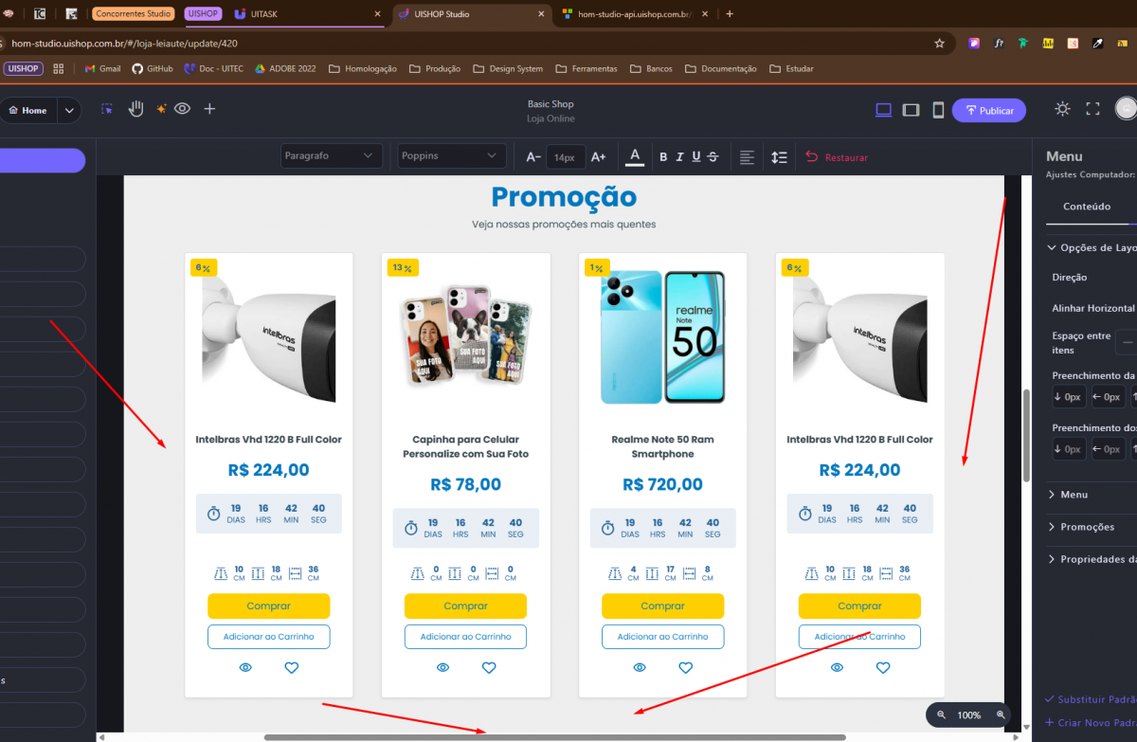Open the text color picker
This screenshot has height=742, width=1137.
[635, 157]
